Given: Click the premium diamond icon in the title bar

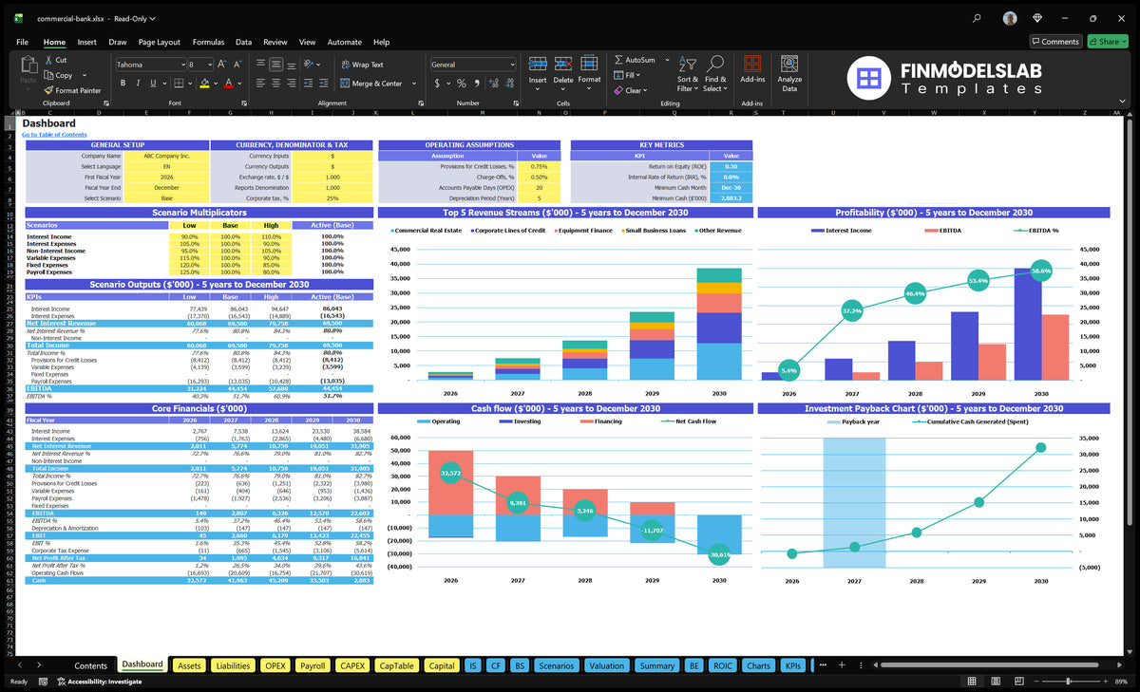Looking at the screenshot, I should (1037, 17).
